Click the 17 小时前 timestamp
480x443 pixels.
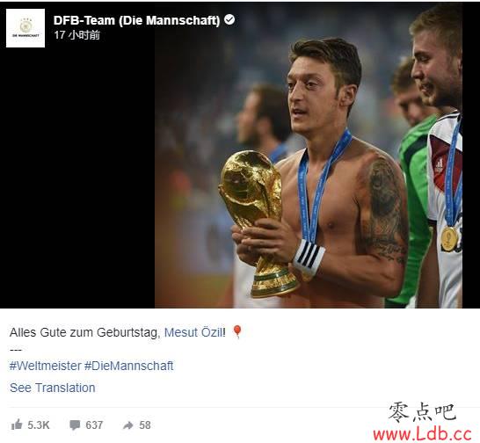click(76, 35)
